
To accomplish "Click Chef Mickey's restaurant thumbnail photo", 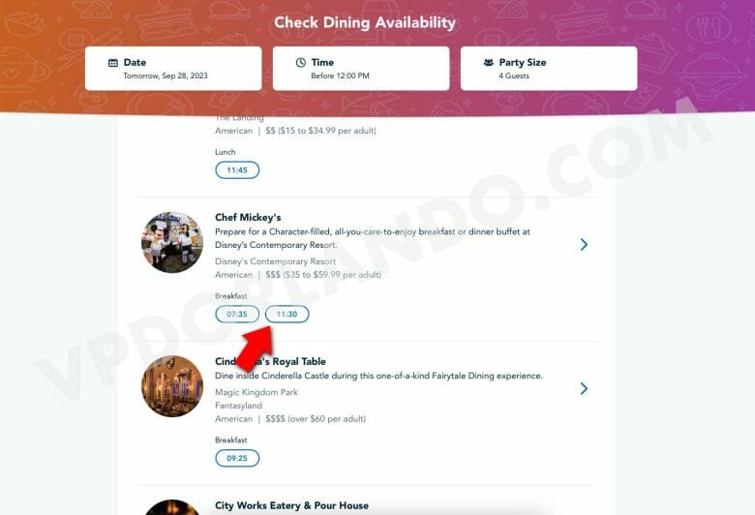I will 172,242.
